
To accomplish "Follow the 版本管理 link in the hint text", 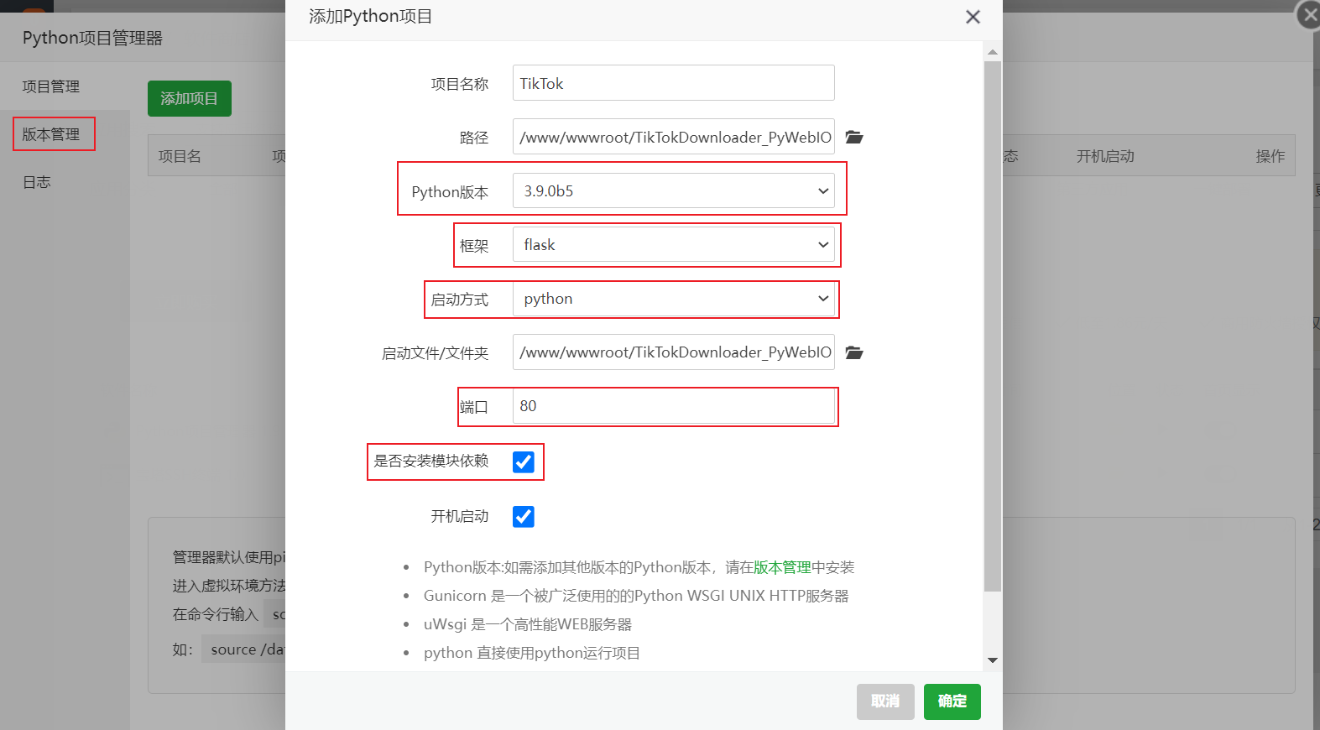I will pyautogui.click(x=781, y=567).
